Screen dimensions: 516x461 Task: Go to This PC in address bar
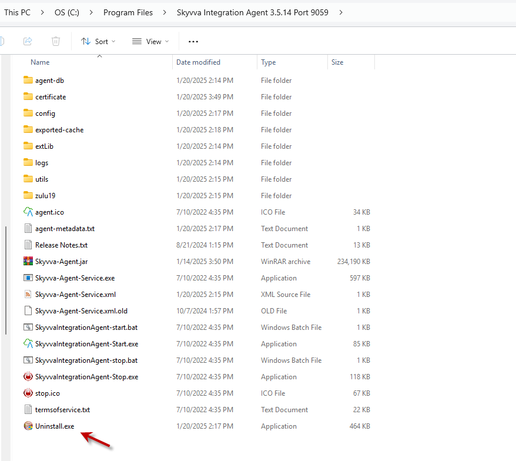pyautogui.click(x=17, y=12)
